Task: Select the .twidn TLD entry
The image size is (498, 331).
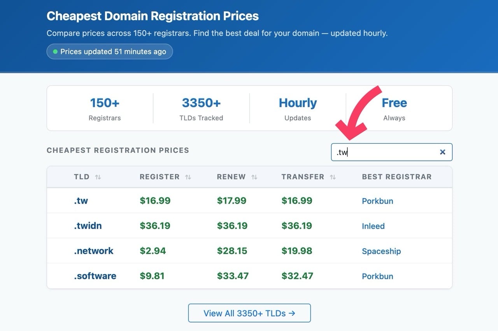Action: [x=88, y=226]
